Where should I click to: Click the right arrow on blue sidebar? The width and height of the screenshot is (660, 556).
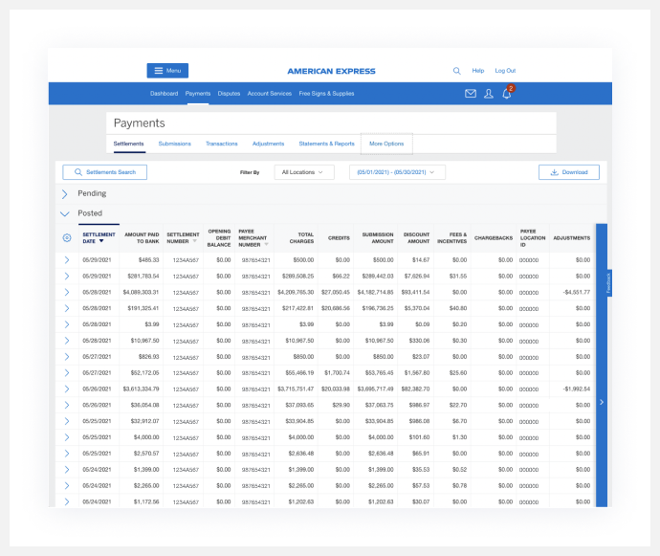point(601,402)
